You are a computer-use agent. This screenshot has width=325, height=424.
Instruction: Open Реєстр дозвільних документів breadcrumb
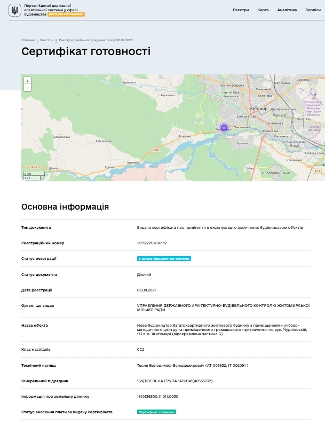[96, 40]
